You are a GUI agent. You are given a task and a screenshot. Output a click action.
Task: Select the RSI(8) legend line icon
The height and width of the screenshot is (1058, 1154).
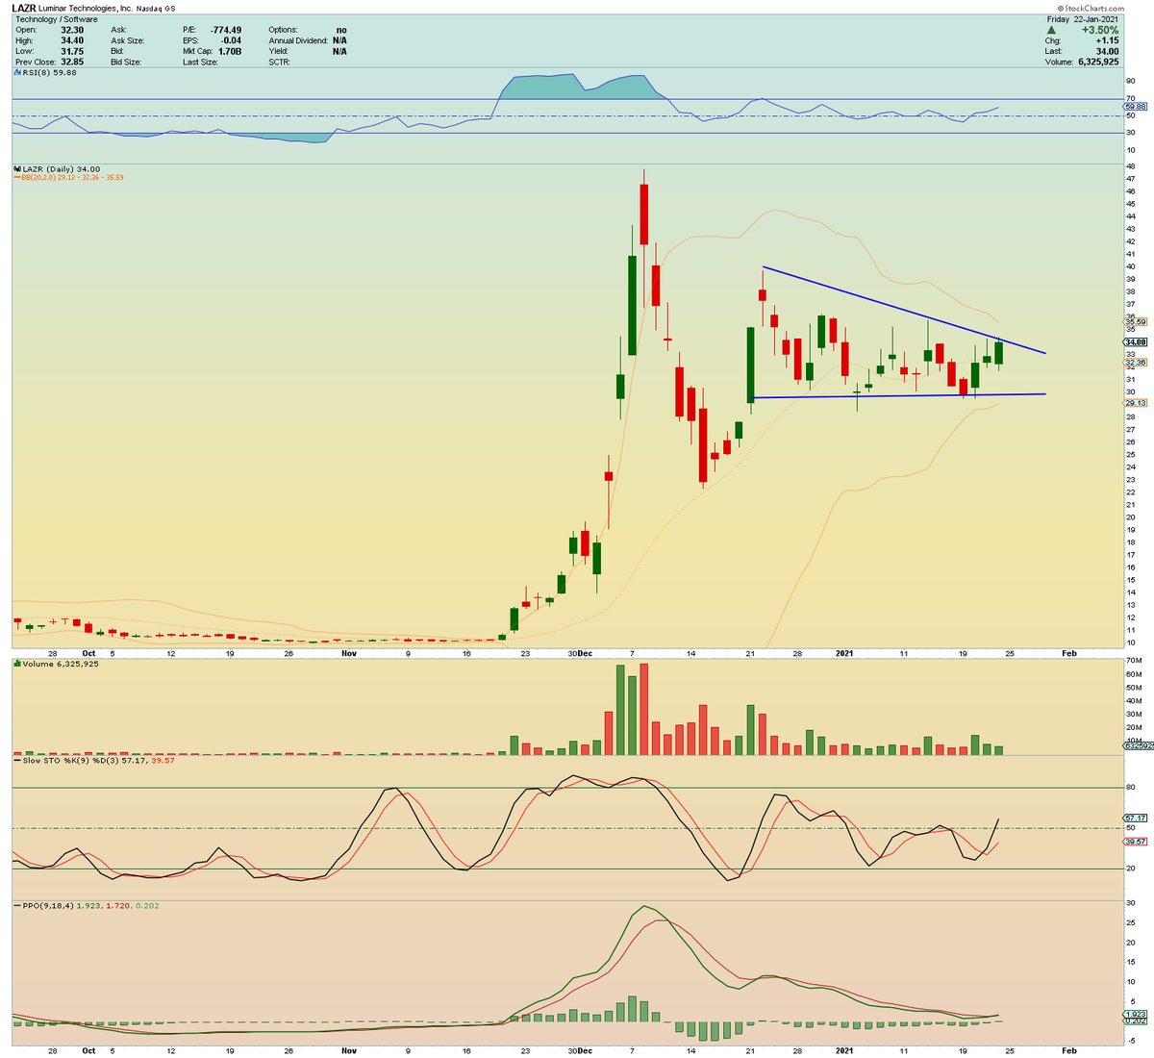tap(19, 71)
